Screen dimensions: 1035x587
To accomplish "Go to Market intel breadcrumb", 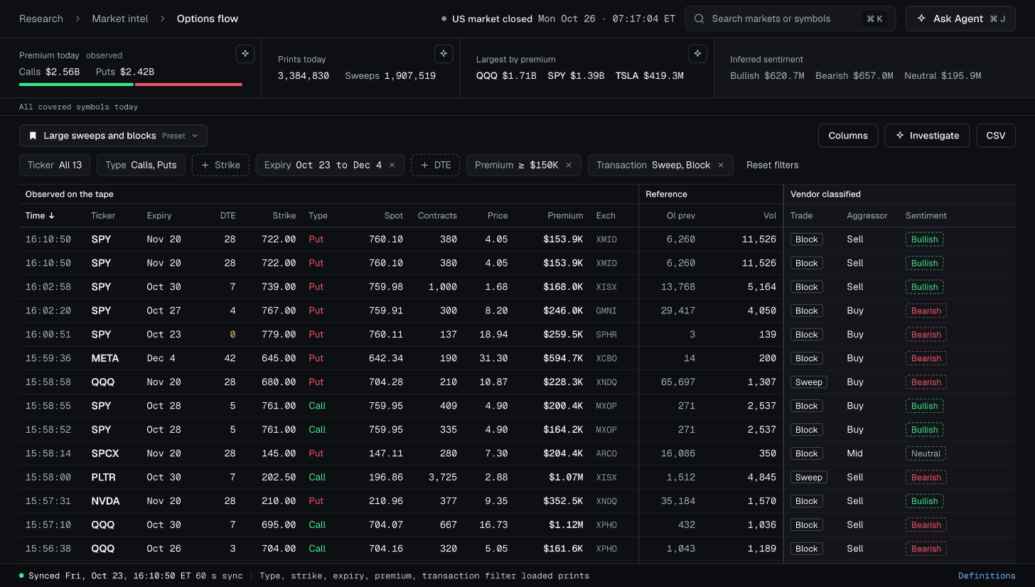I will point(120,19).
